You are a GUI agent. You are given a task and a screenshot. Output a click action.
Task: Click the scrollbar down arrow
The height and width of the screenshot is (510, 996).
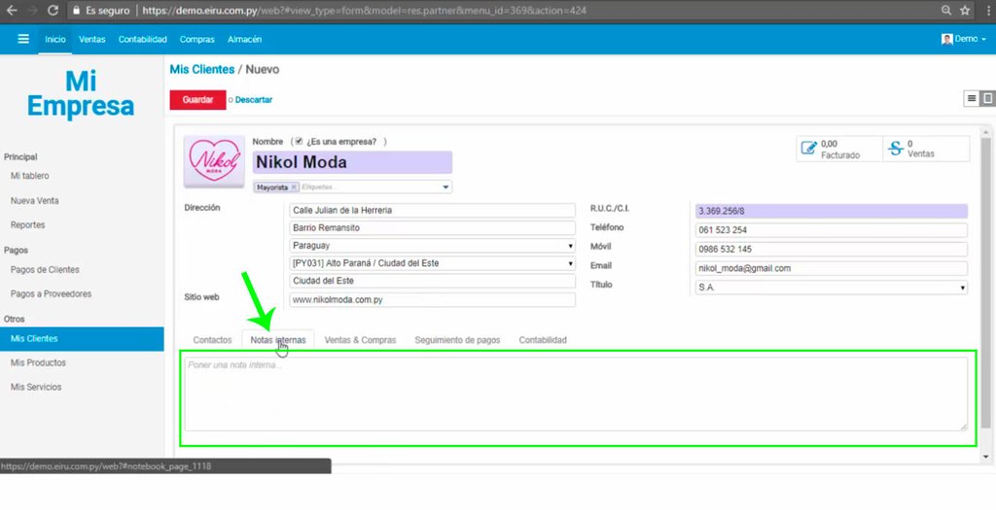coord(986,457)
